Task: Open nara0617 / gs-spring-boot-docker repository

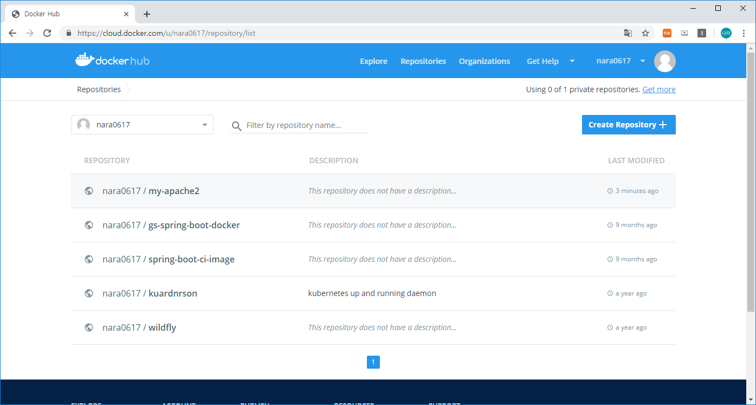Action: [171, 225]
